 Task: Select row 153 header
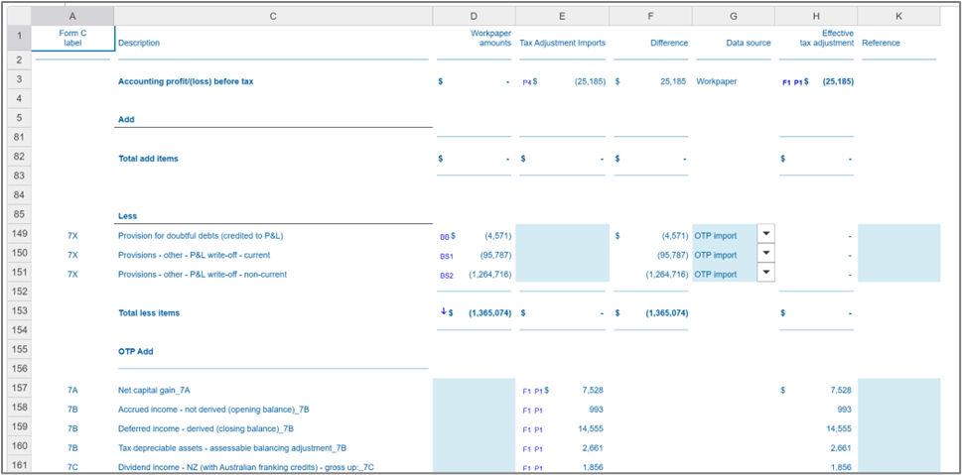click(x=20, y=310)
